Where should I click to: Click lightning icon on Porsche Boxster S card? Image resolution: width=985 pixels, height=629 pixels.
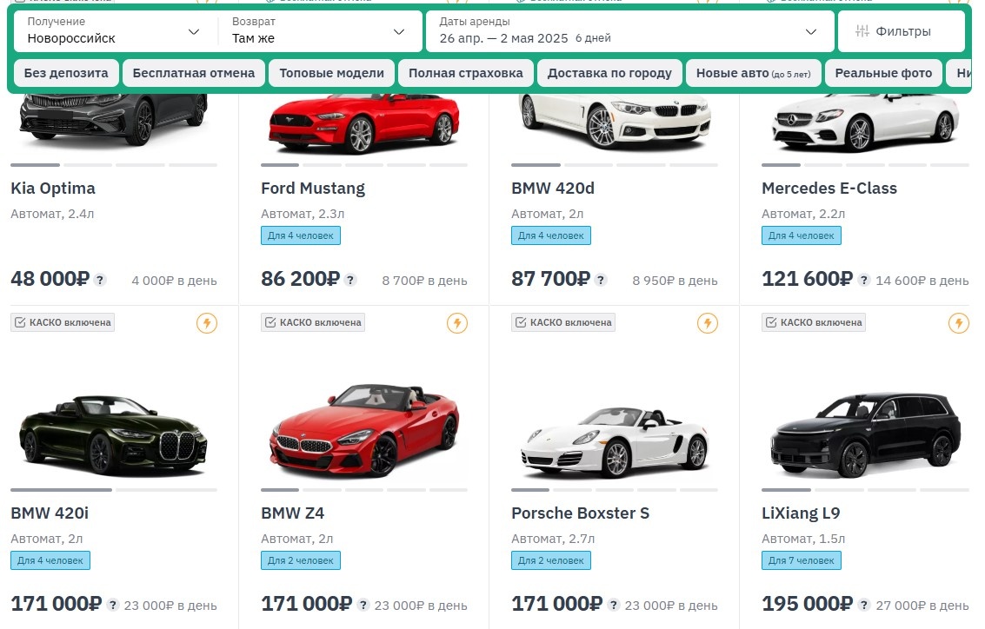coord(708,323)
